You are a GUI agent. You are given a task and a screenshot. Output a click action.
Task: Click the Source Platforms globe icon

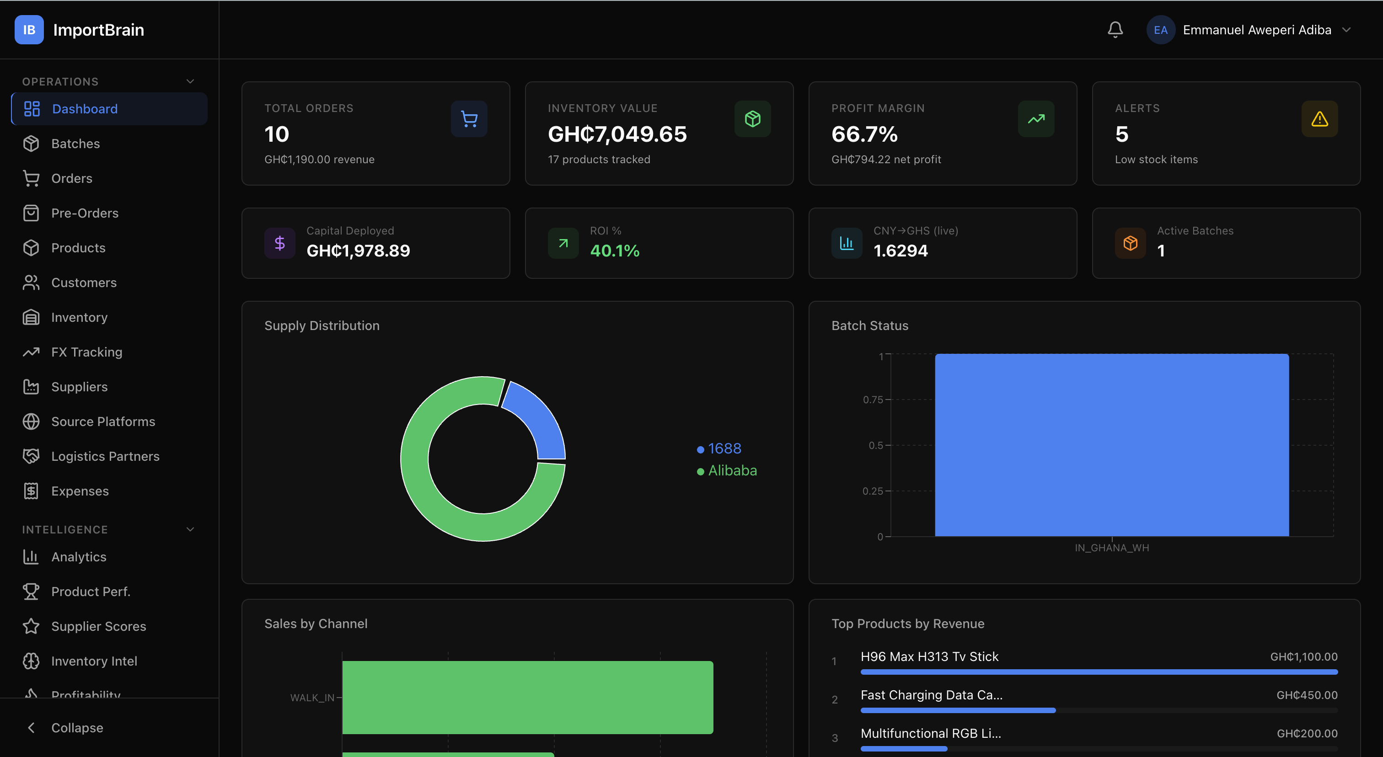(31, 421)
